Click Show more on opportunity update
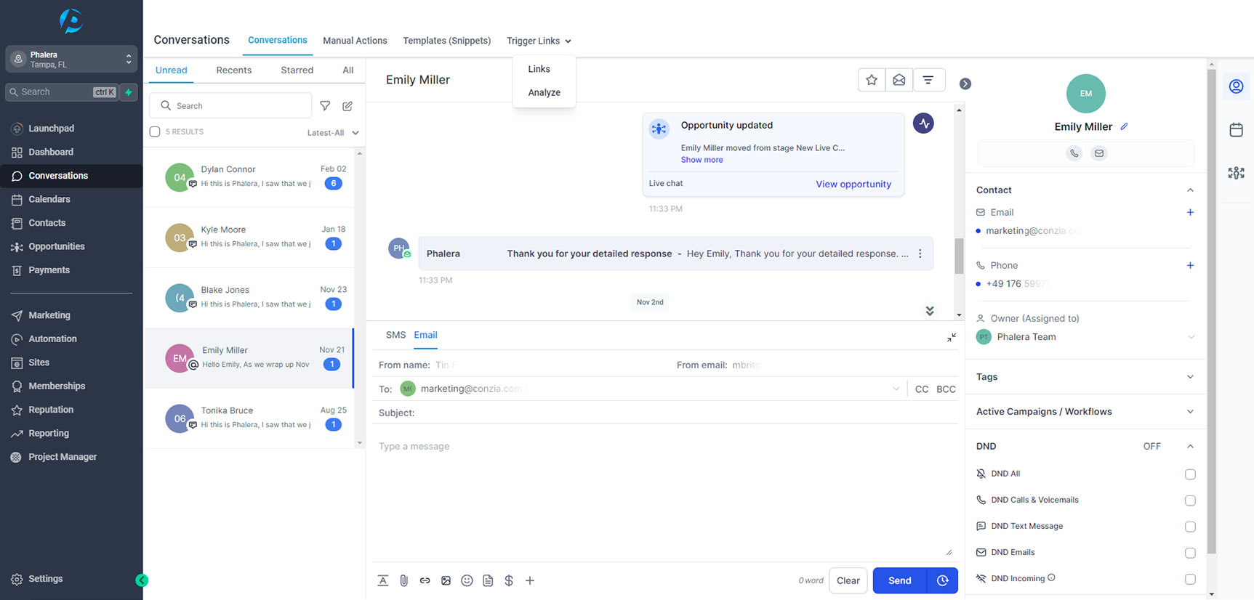The image size is (1254, 600). click(x=702, y=160)
